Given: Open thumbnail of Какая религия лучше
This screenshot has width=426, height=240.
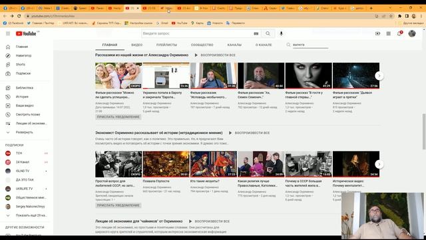Looking at the screenshot, I should coord(261,164).
